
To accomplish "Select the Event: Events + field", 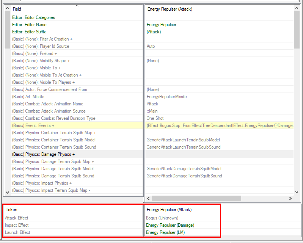I will (x=77, y=125).
